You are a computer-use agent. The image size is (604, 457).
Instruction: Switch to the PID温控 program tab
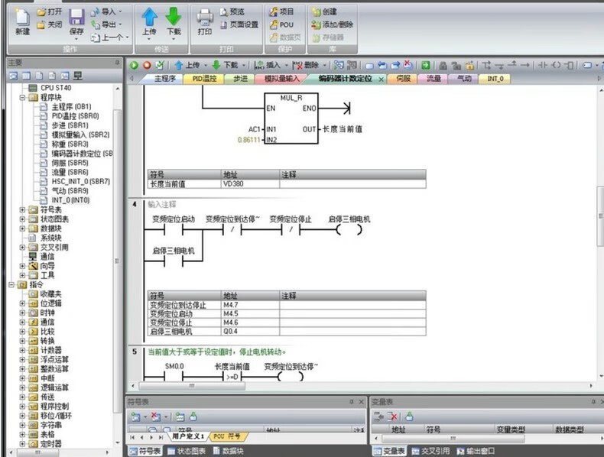204,79
